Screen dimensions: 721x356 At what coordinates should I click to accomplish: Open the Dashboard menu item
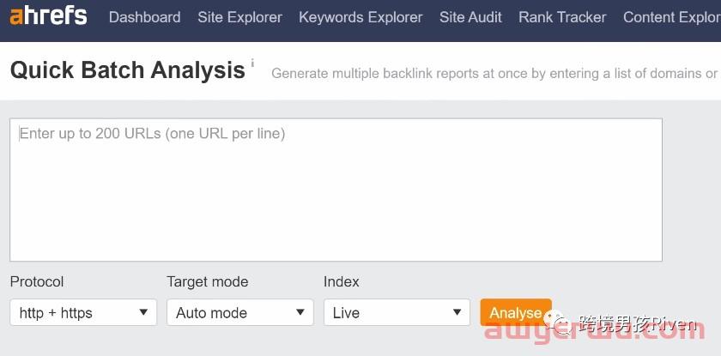(x=144, y=17)
